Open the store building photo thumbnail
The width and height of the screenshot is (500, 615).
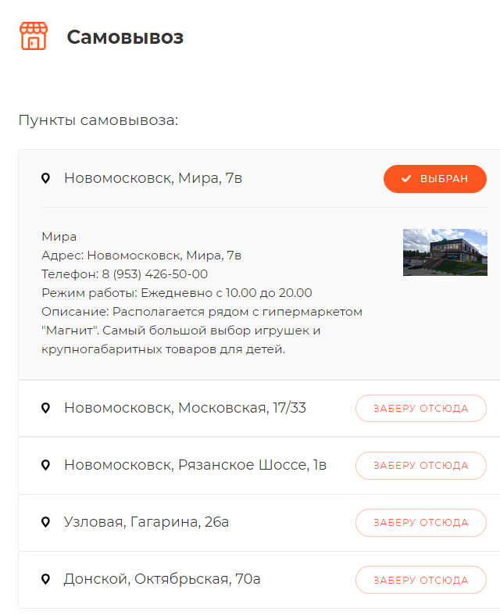coord(445,252)
